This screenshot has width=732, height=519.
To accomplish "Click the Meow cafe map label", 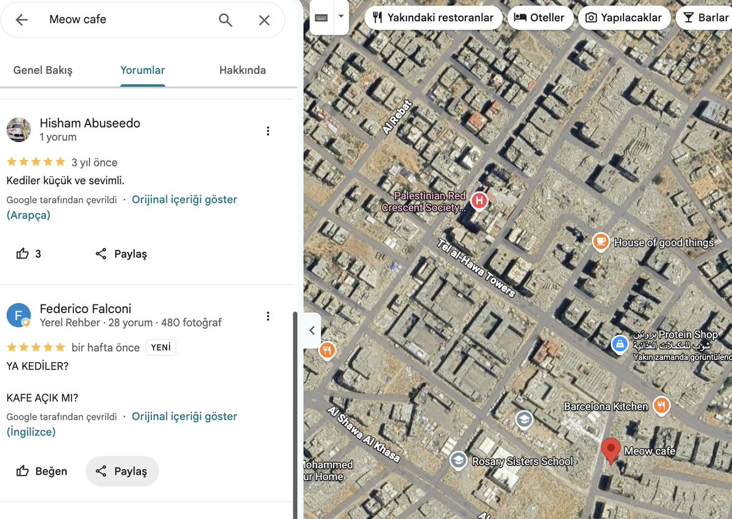I will pyautogui.click(x=650, y=451).
